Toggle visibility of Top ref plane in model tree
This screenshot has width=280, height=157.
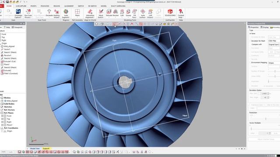coord(2,119)
